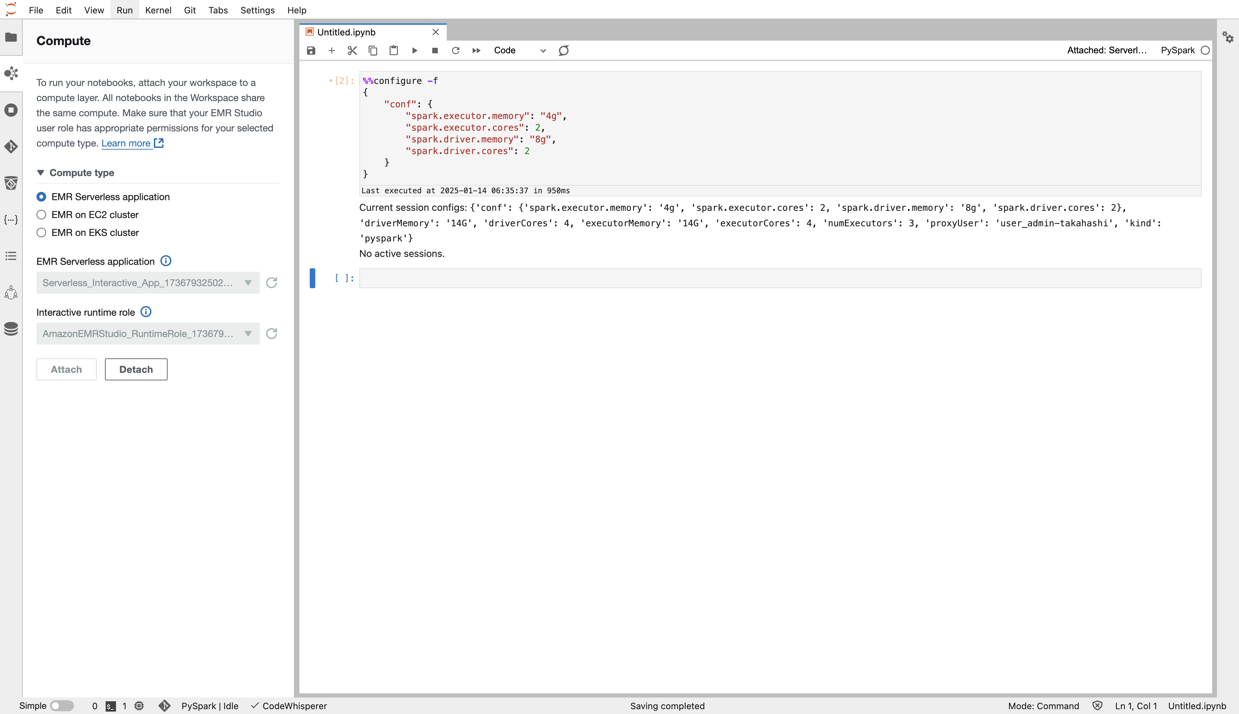
Task: Open the Git menu
Action: (x=190, y=10)
